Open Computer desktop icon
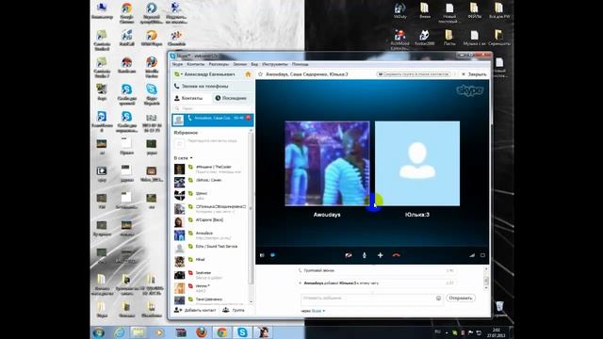Screen dimensions: 603x339 tap(102, 11)
